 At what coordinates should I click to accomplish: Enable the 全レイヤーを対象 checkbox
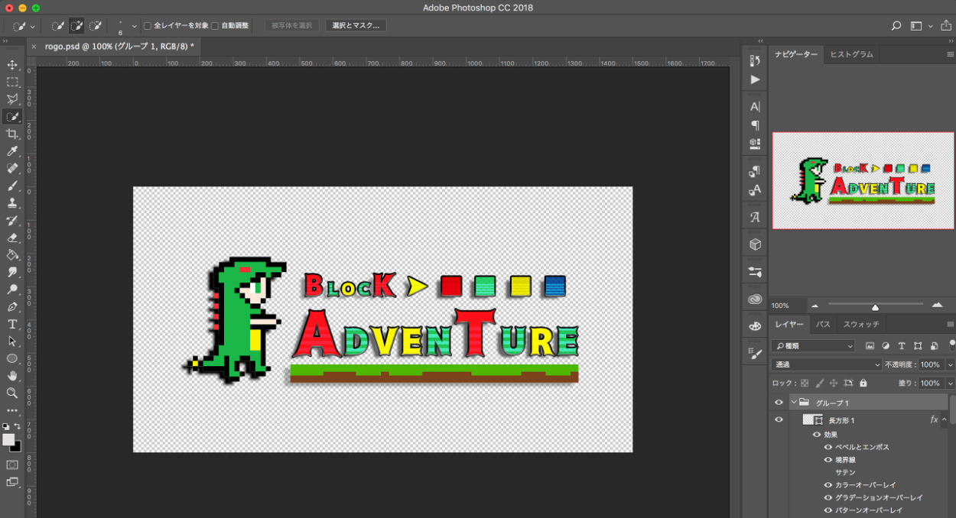(x=148, y=26)
